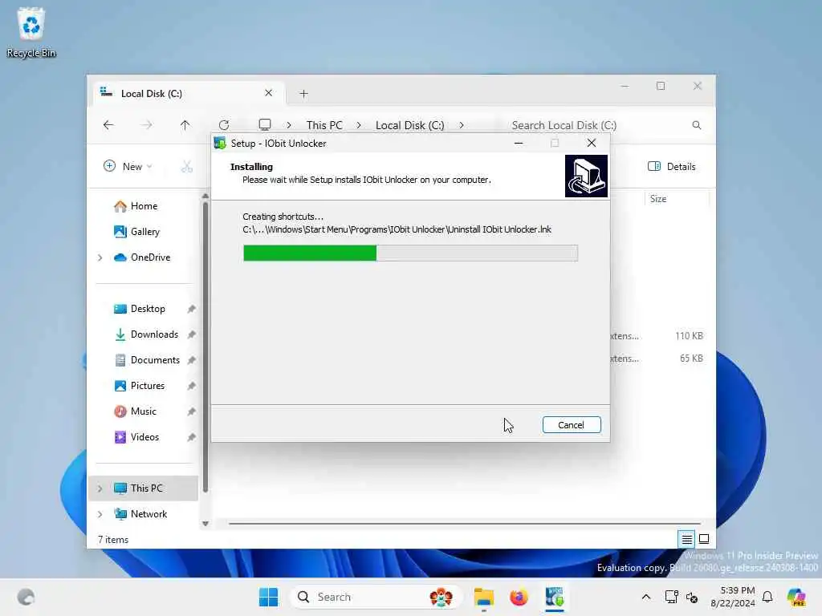
Task: Unpin Pictures using its pin icon
Action: click(192, 386)
